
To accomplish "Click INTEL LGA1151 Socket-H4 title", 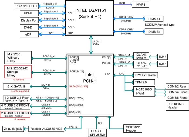I will [90, 13].
